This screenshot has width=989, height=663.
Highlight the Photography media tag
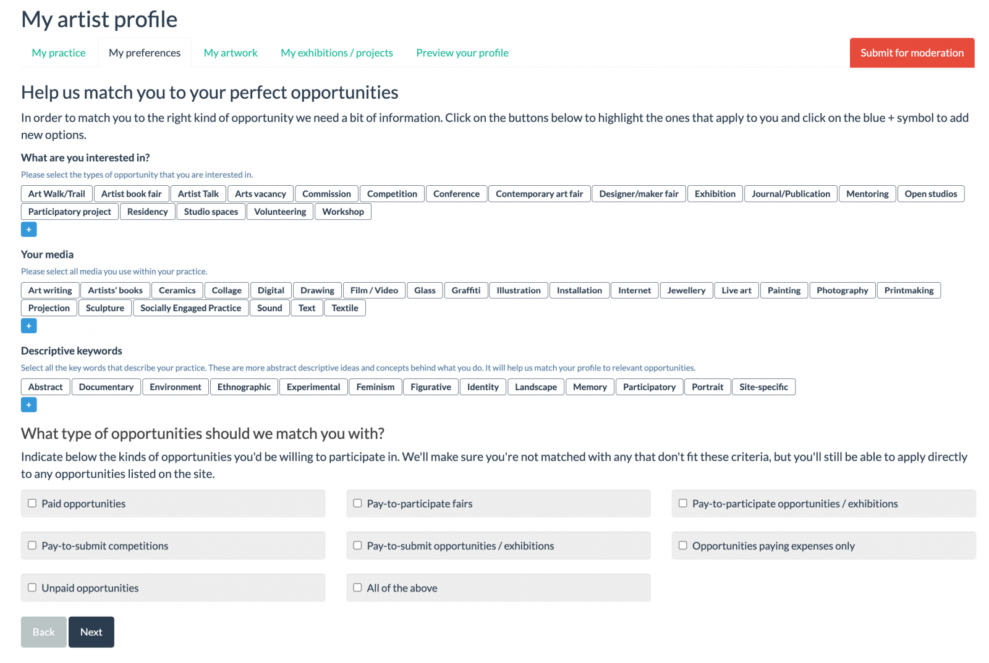[x=842, y=291]
